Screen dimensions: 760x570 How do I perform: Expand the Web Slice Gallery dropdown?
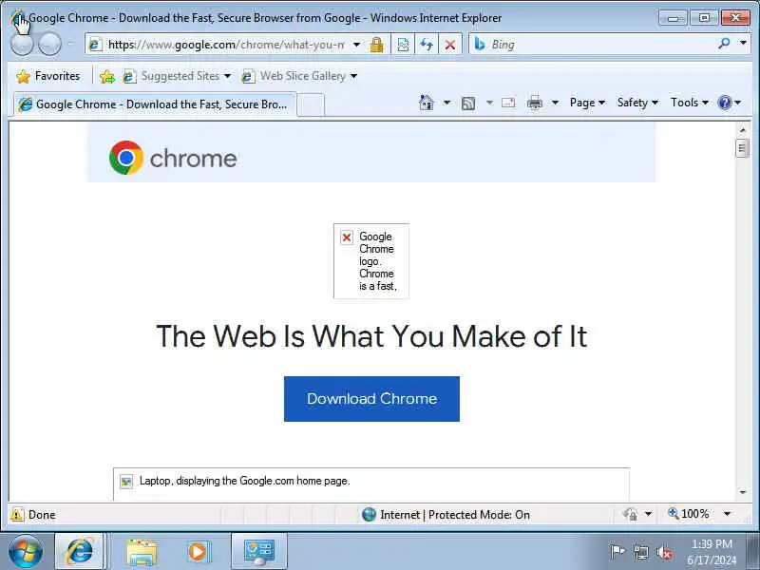tap(353, 76)
